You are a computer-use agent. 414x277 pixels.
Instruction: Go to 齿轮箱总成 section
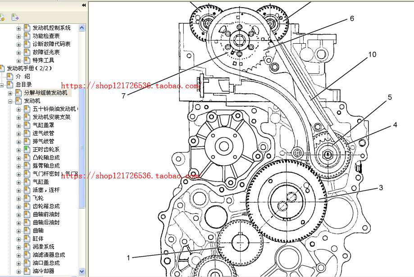tap(46, 206)
